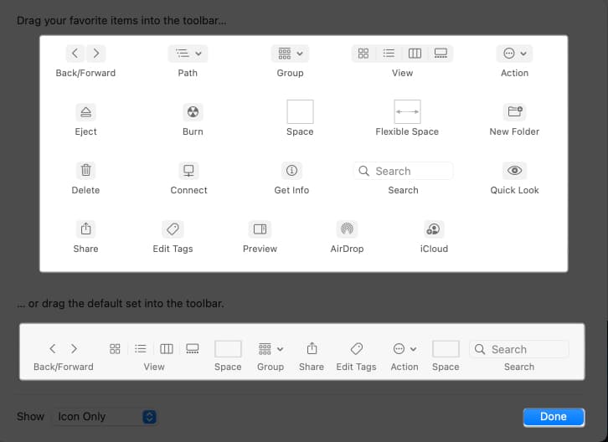
Task: Click the Eject icon
Action: click(x=85, y=112)
